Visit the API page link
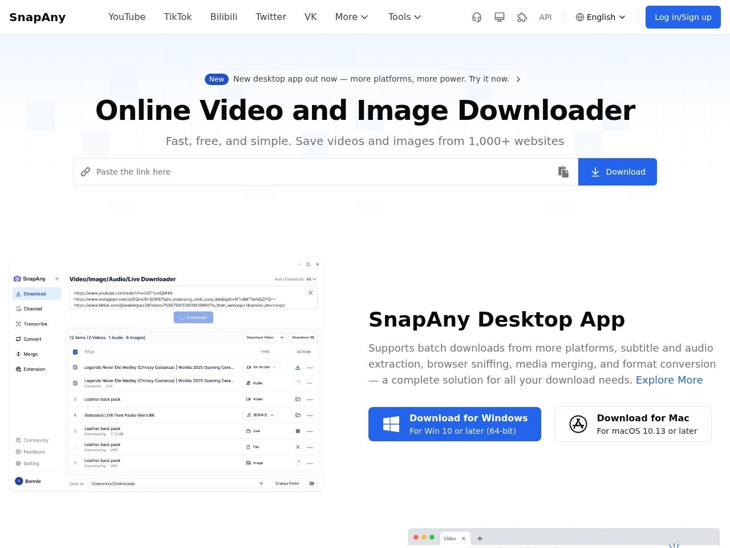Screen dimensions: 730x548 pyautogui.click(x=545, y=17)
